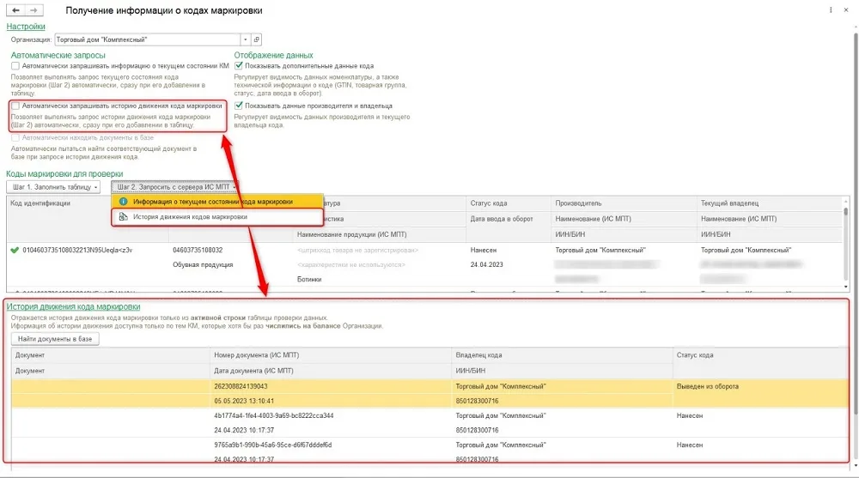
Task: Select document 4b1774a4-1fe4-4003-9a69-bc8222cca344
Action: [273, 415]
